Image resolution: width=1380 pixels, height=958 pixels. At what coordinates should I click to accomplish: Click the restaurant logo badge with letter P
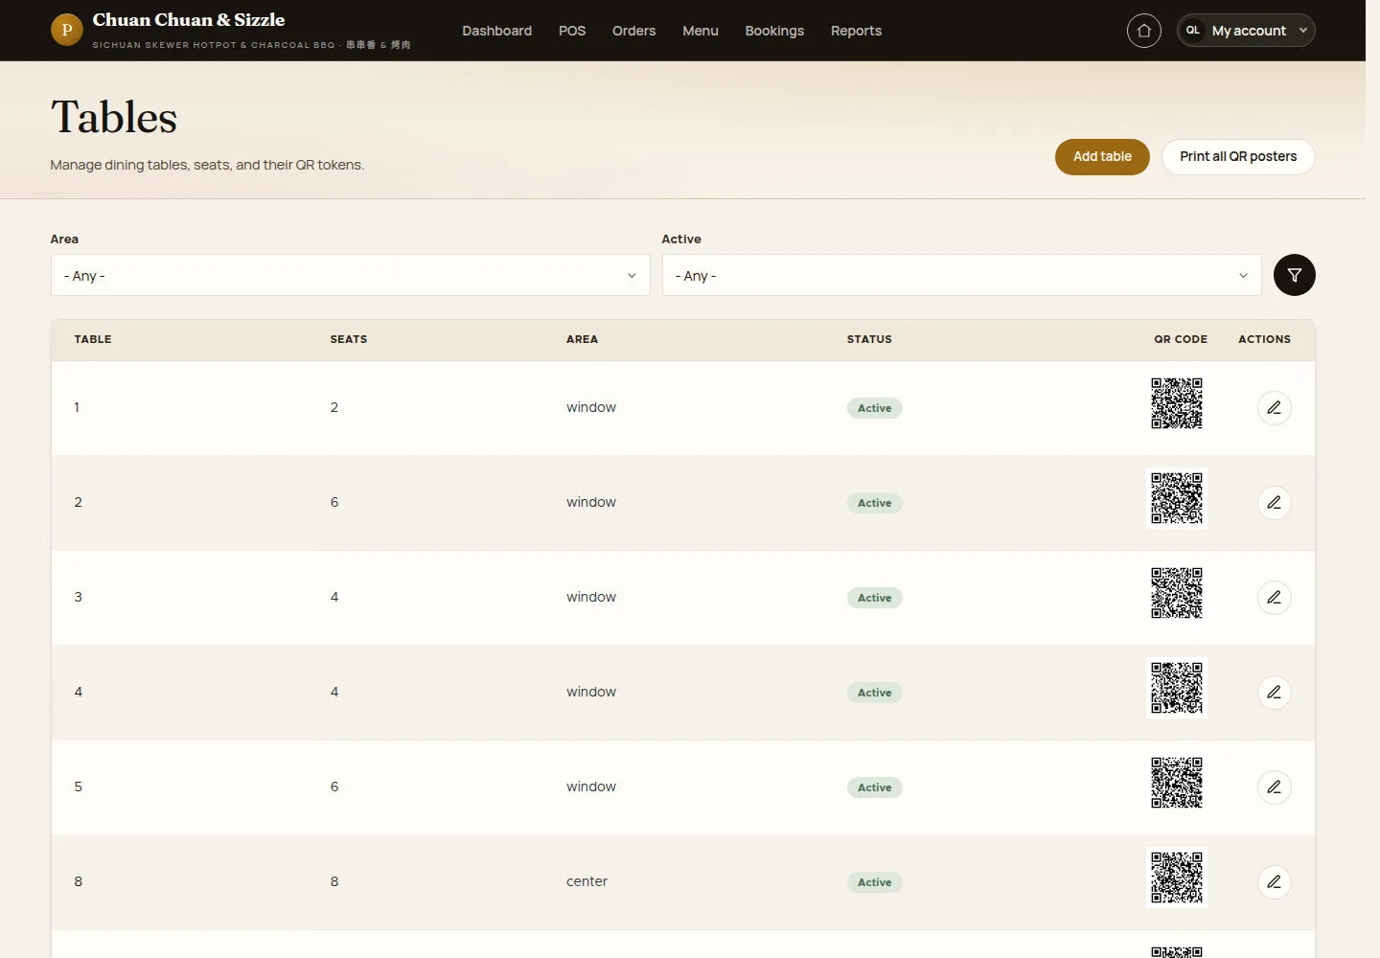[66, 30]
